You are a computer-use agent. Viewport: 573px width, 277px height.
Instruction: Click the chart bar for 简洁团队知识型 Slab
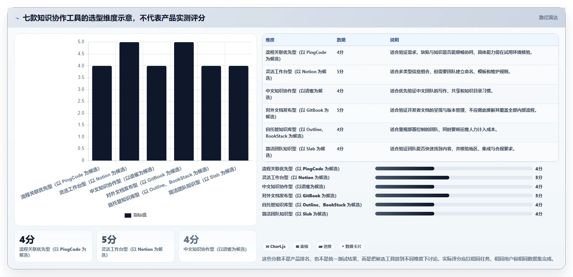pyautogui.click(x=239, y=113)
